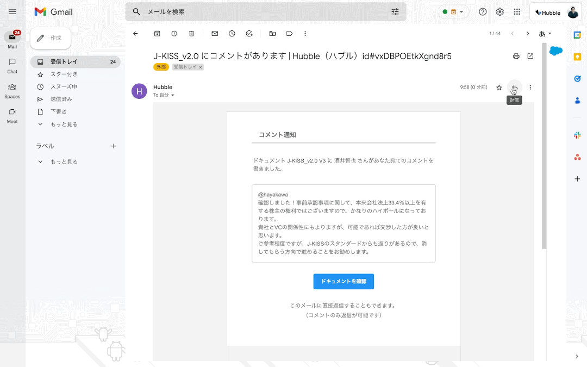The width and height of the screenshot is (587, 367).
Task: Open the Mail section in sidebar
Action: click(x=13, y=40)
